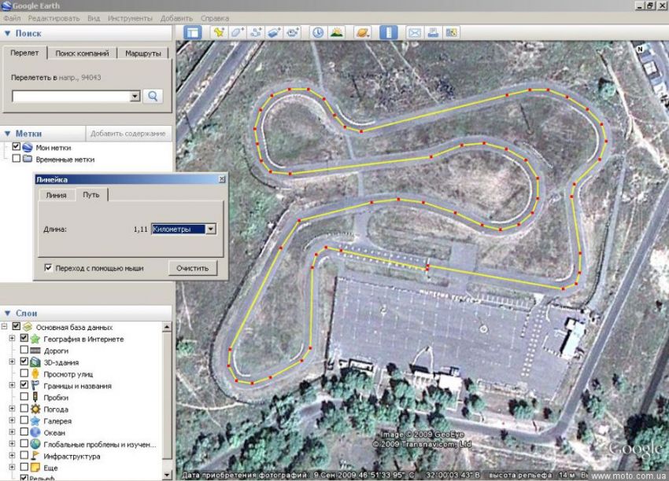The height and width of the screenshot is (481, 669).
Task: Click the Очистить button
Action: pyautogui.click(x=192, y=268)
